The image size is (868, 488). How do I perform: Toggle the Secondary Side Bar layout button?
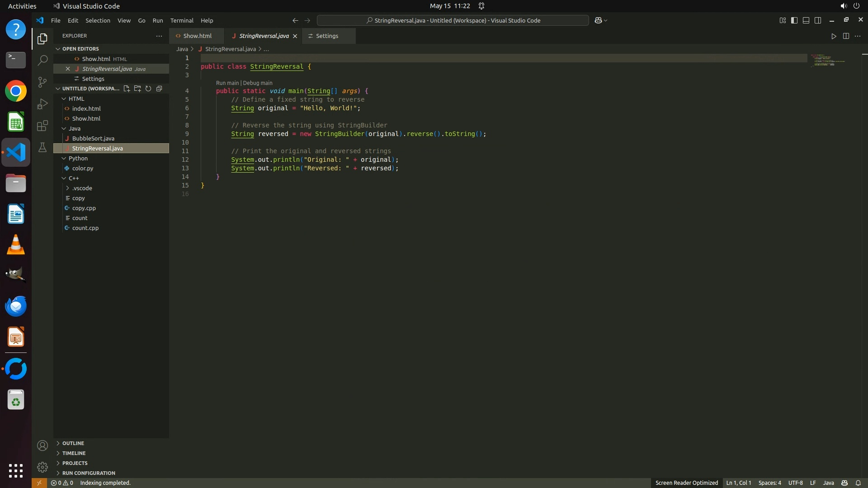[818, 20]
